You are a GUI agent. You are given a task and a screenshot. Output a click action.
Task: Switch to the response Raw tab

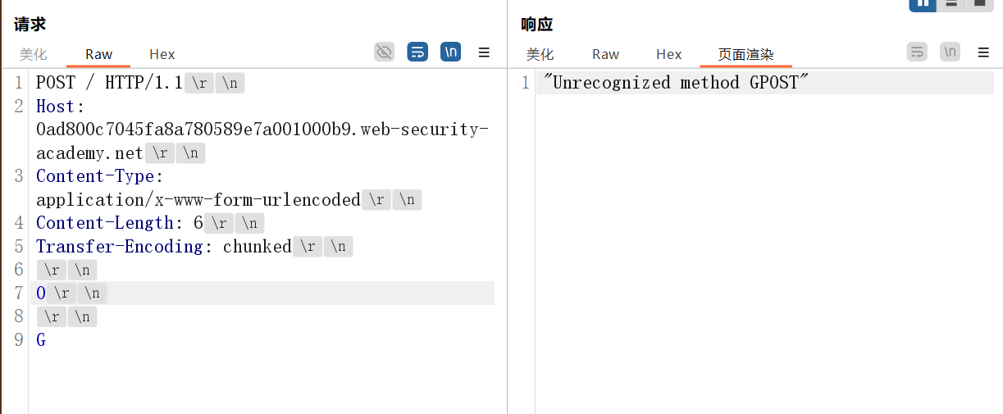coord(605,54)
